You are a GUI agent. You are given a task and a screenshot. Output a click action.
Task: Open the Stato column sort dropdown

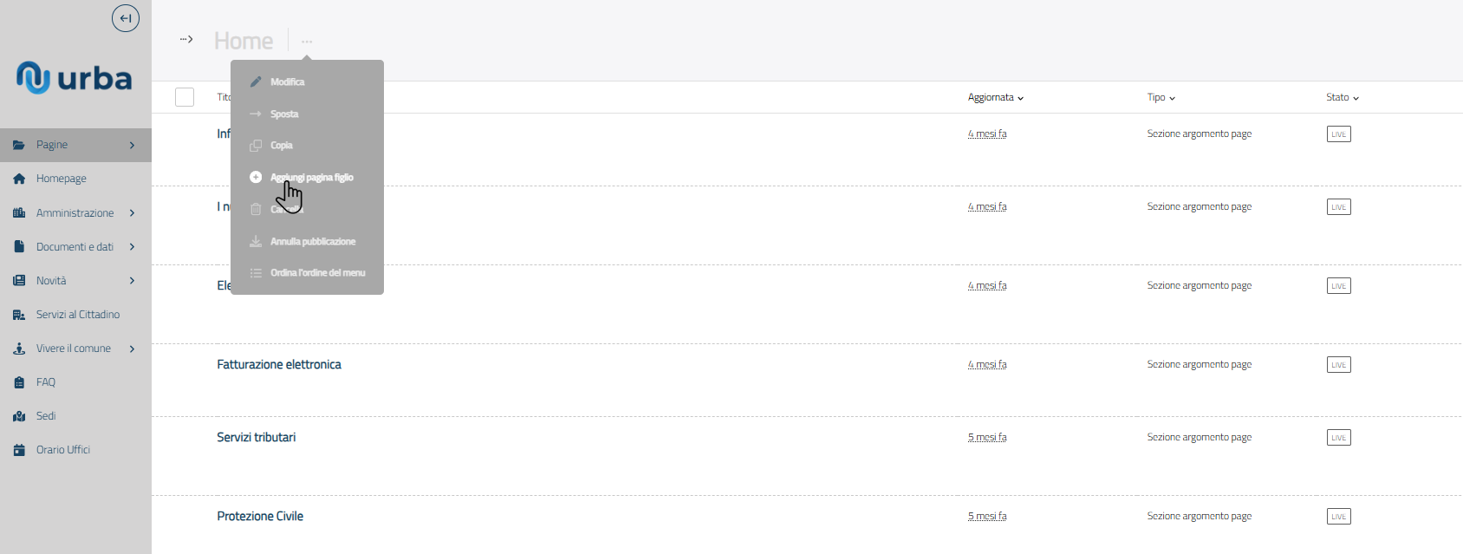tap(1343, 98)
